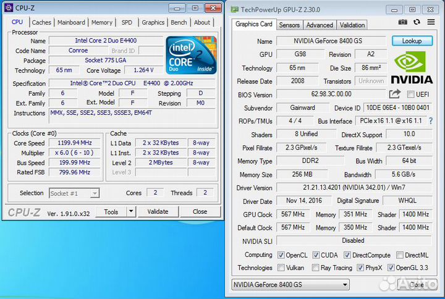Image resolution: width=445 pixels, height=299 pixels.
Task: Click the Driver Version value 21.21.13.4201
Action: tap(354, 188)
